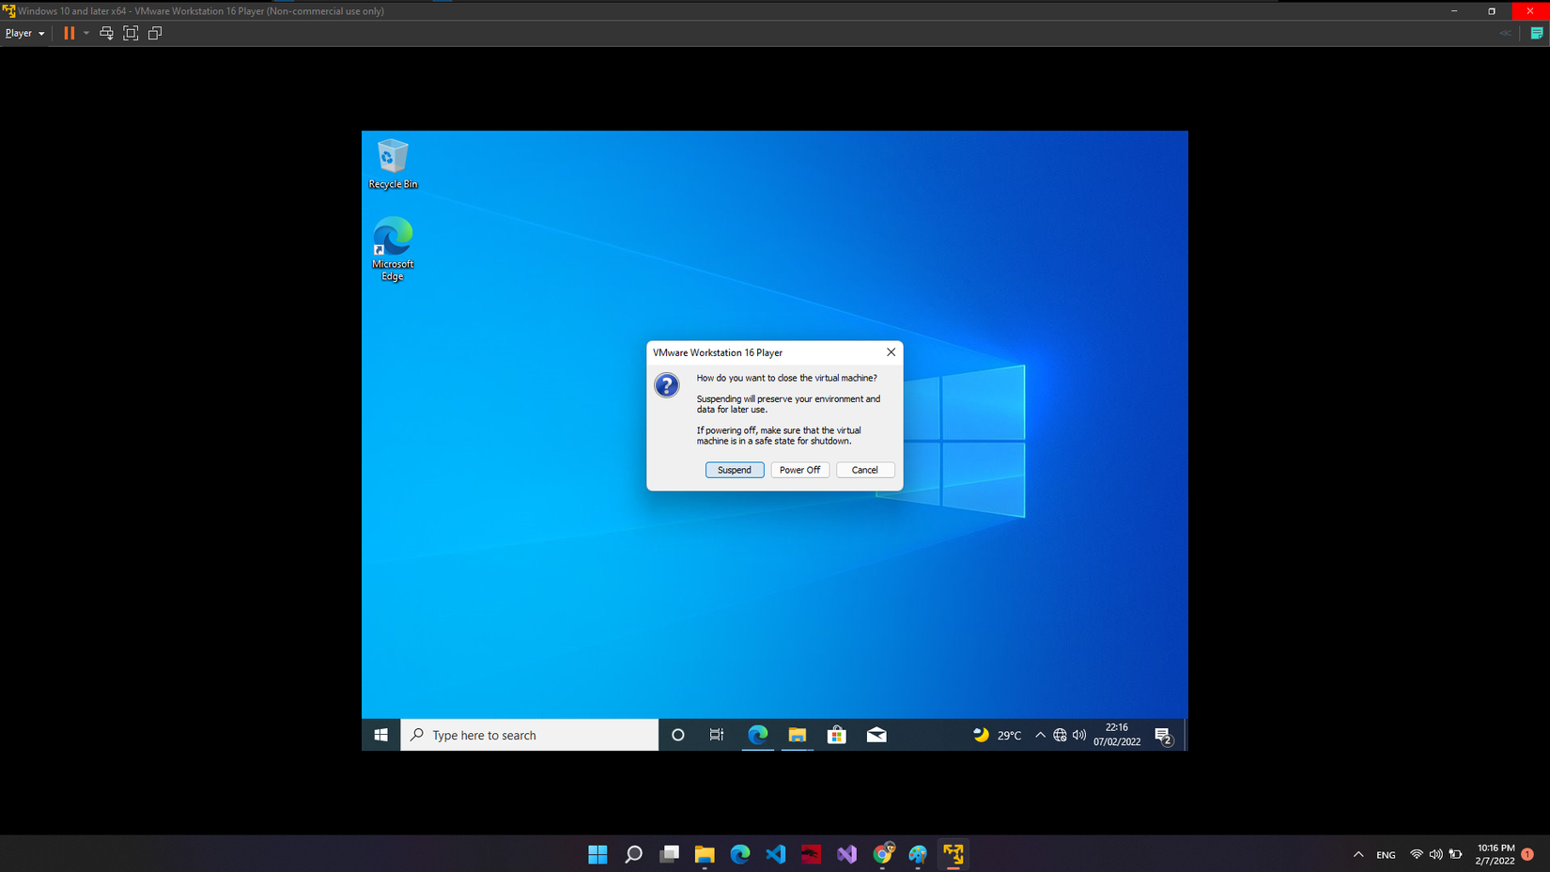Show hidden icons in guest system tray
Image resolution: width=1550 pixels, height=872 pixels.
click(1040, 735)
